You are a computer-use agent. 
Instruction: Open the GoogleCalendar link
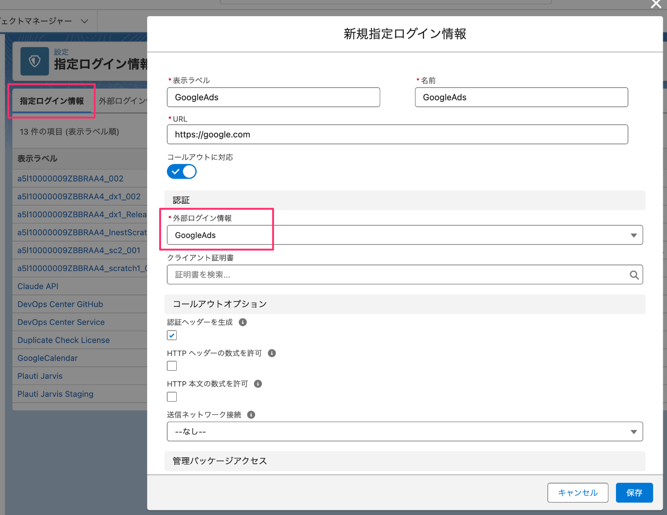pos(48,358)
